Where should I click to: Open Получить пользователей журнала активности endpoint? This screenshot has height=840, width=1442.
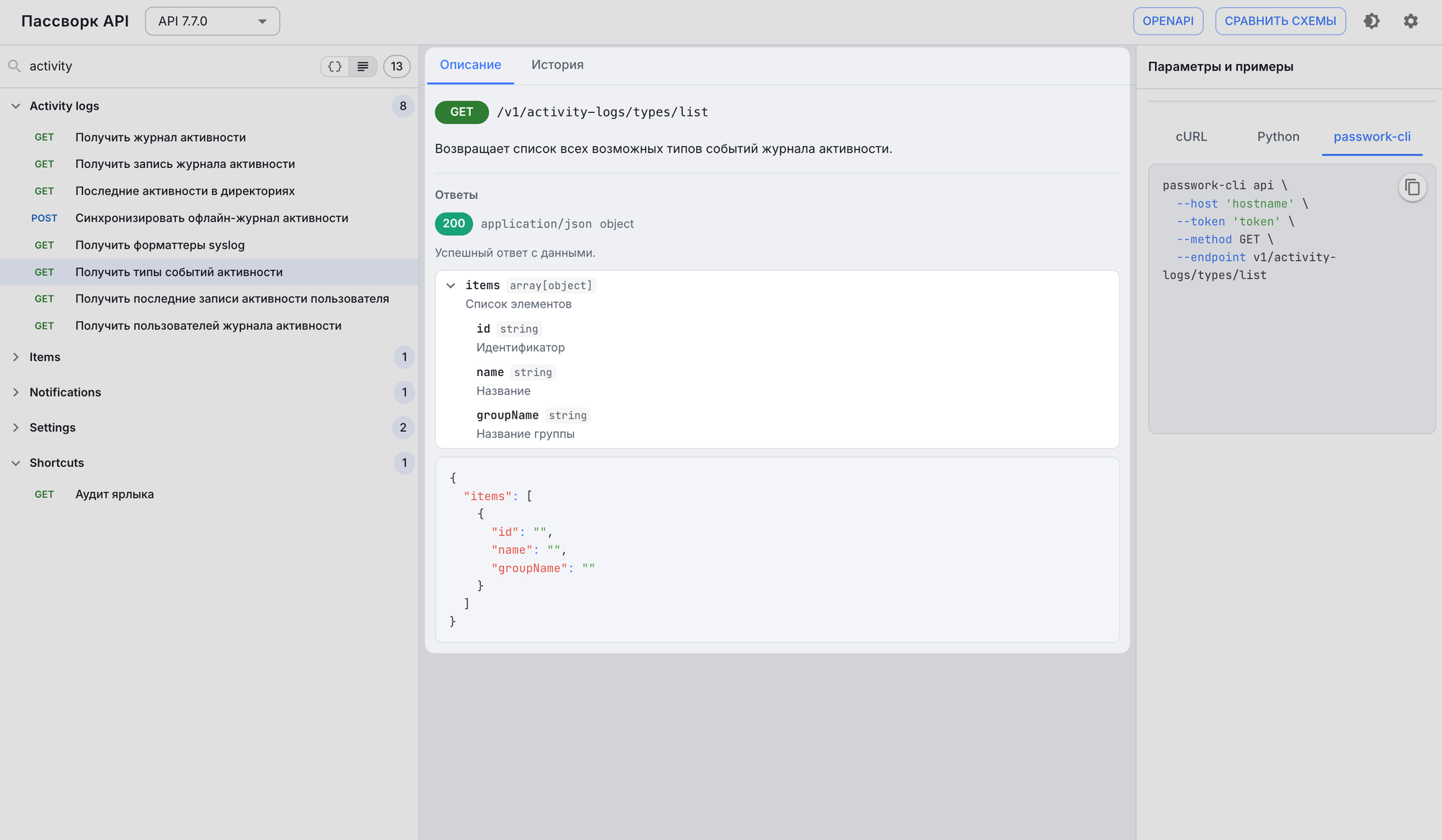pyautogui.click(x=209, y=326)
